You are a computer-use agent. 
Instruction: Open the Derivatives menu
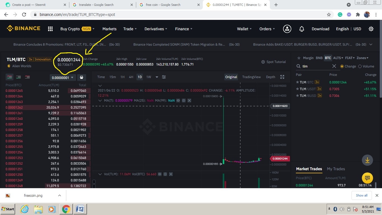[x=156, y=29]
